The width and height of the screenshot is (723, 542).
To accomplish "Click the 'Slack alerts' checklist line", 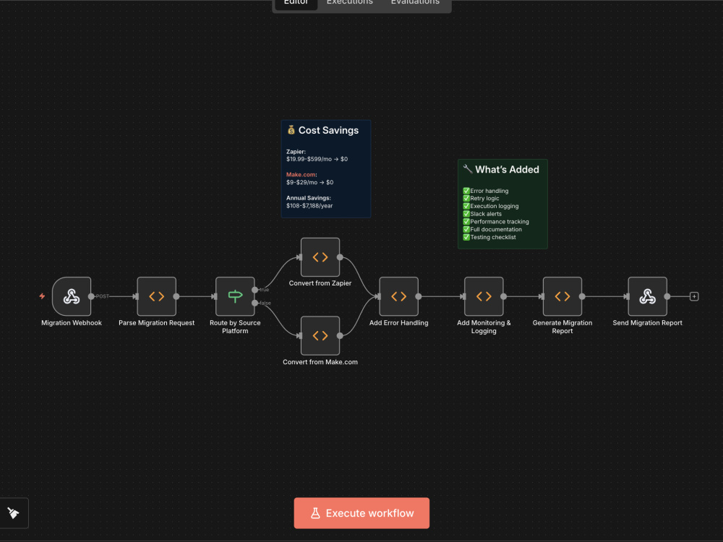I will [x=482, y=214].
